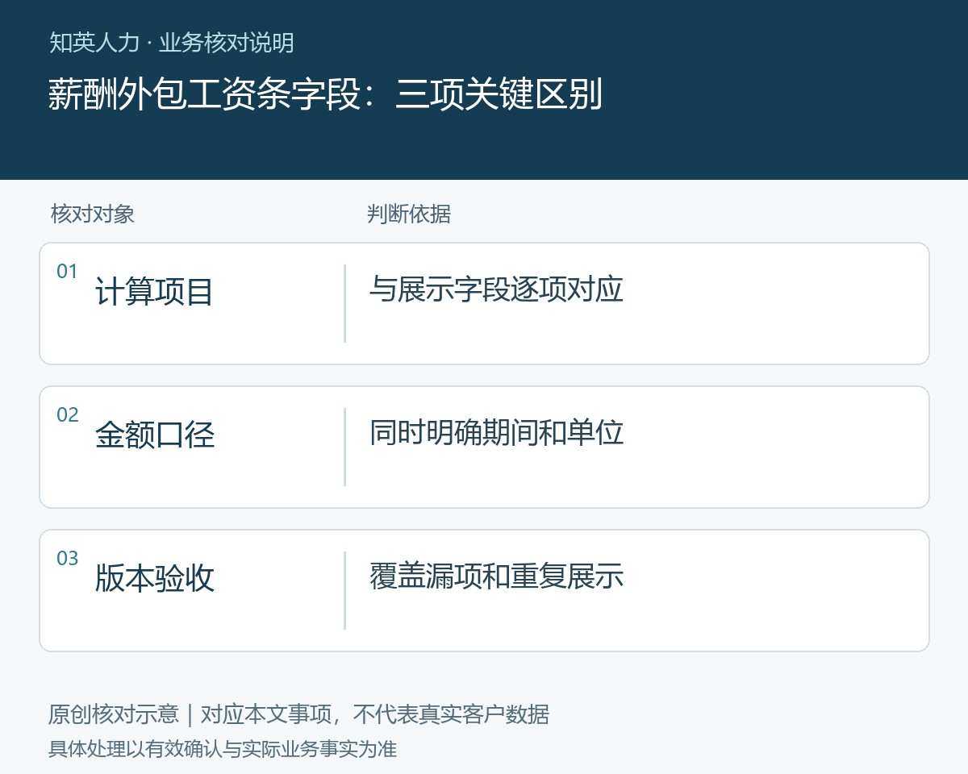Screen dimensions: 968x774
Task: Click the text 与展示字段逐项对应
Action: click(496, 289)
